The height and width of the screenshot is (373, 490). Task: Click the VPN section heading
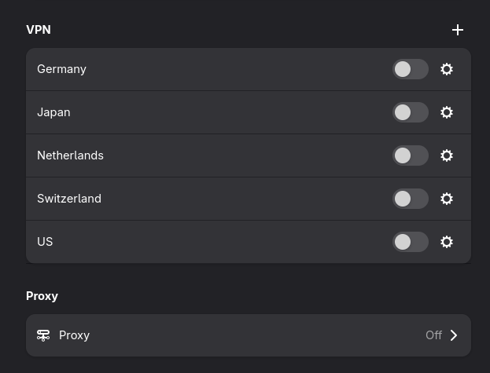click(39, 30)
